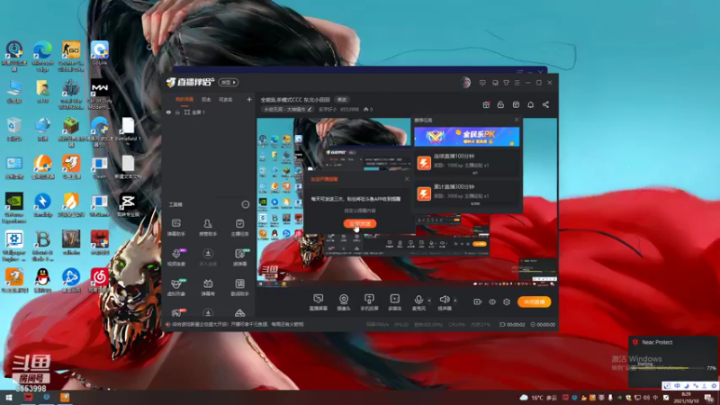Viewport: 720px width, 405px height.
Task: Toggle preview eye icon near settings gear
Action: pos(492,301)
